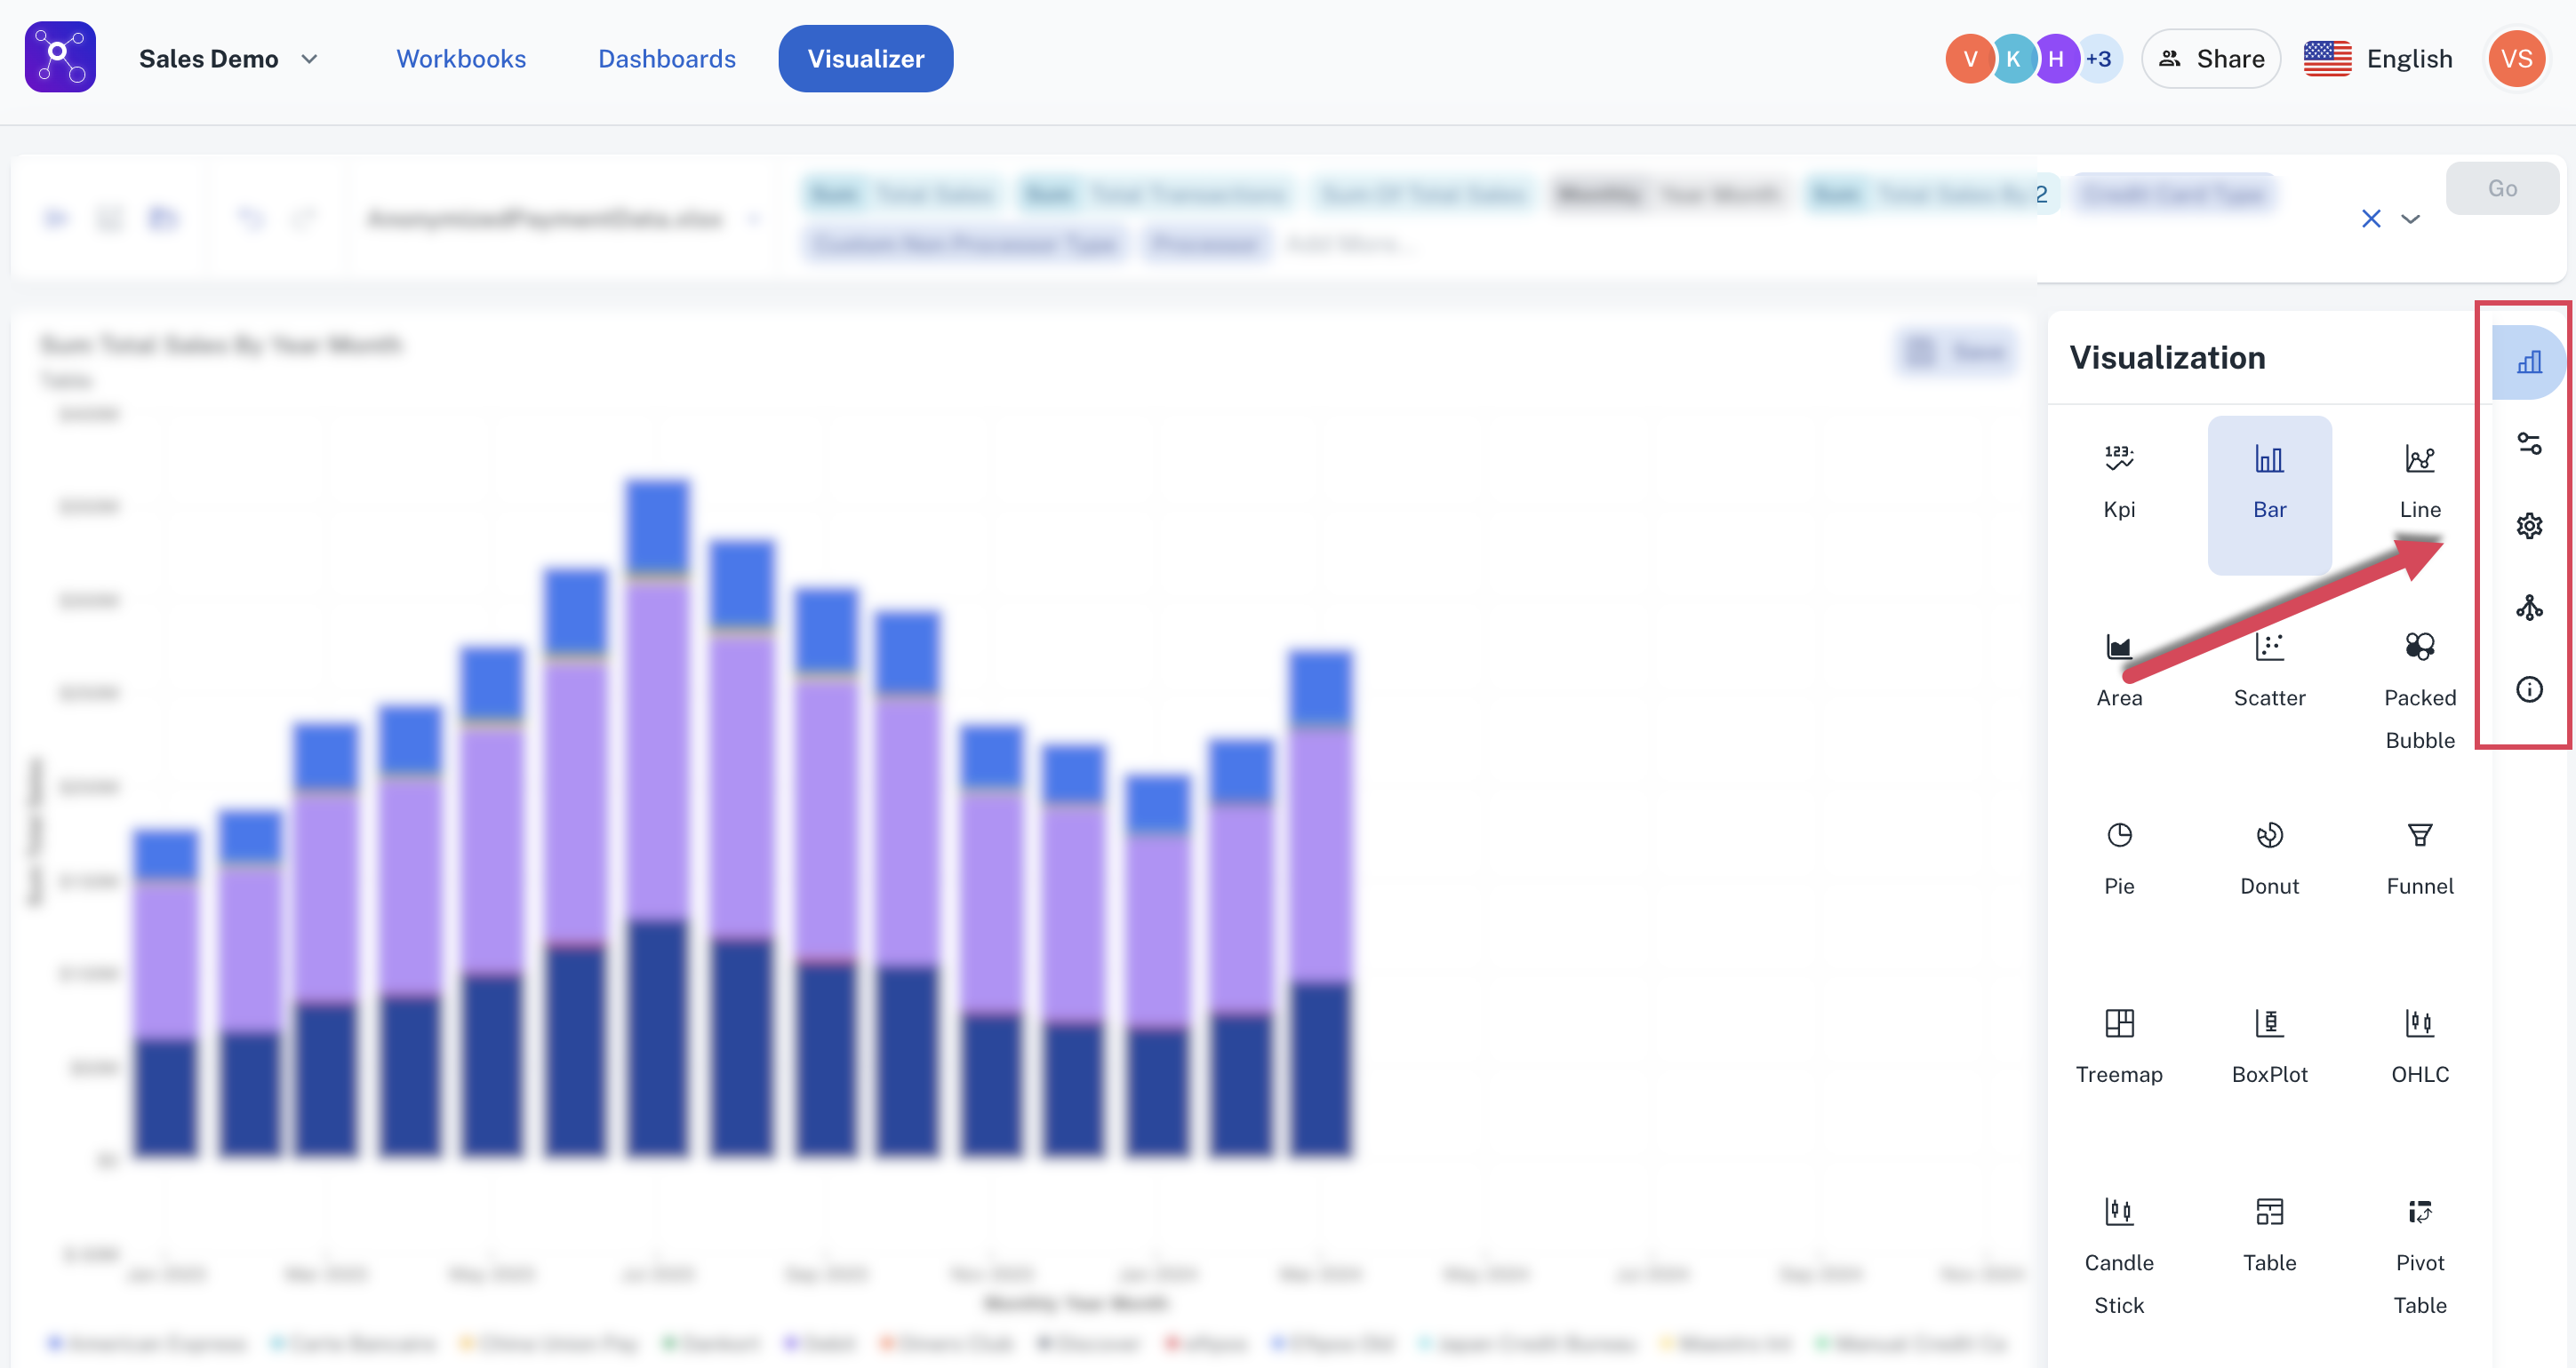Switch to the Dashboards tab
2576x1368 pixels.
[x=667, y=59]
